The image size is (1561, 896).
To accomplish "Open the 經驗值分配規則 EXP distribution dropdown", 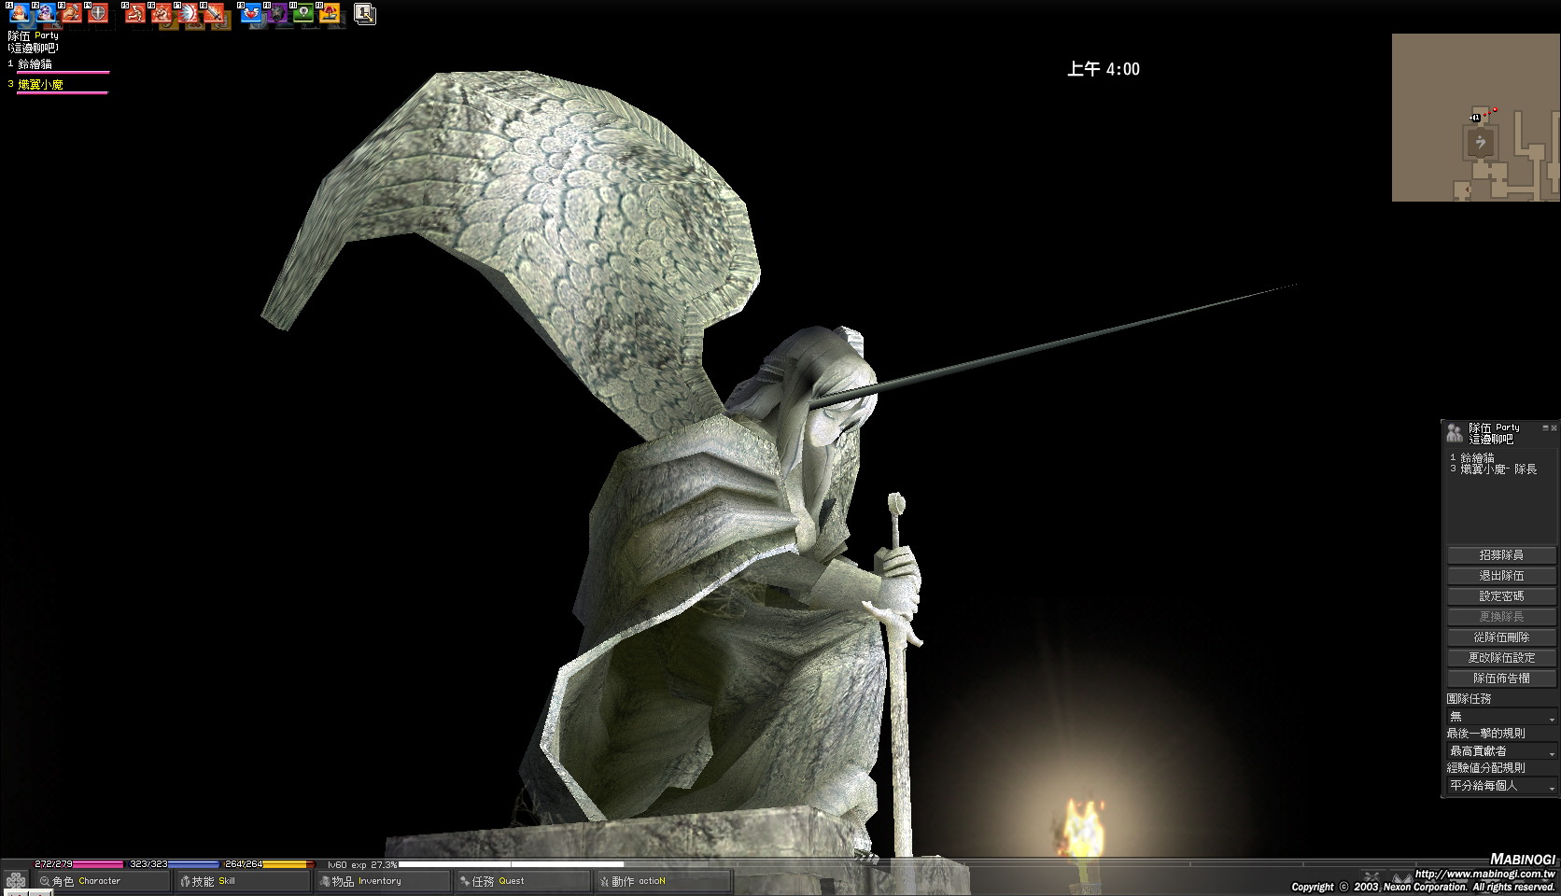I will click(1500, 786).
